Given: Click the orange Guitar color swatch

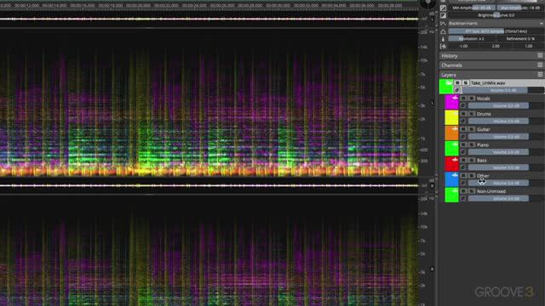Looking at the screenshot, I should (452, 133).
